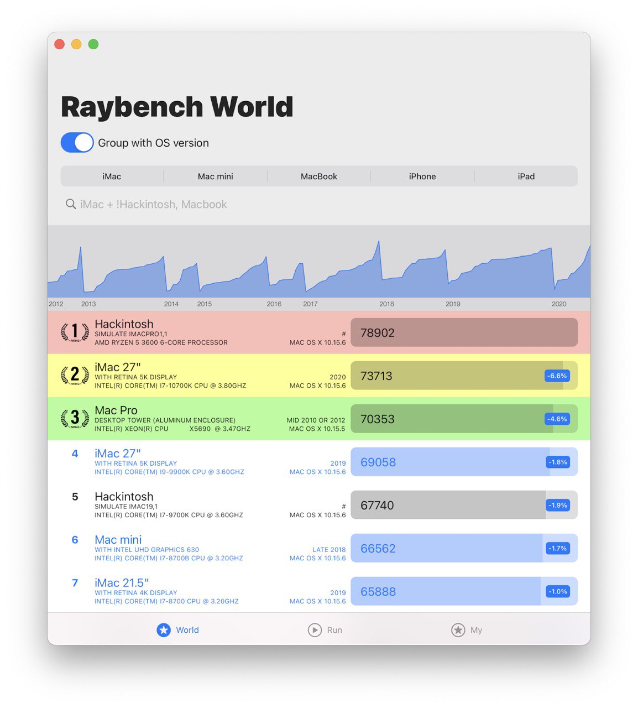Open the Mac Pro result title
Image resolution: width=638 pixels, height=708 pixels.
pos(116,410)
